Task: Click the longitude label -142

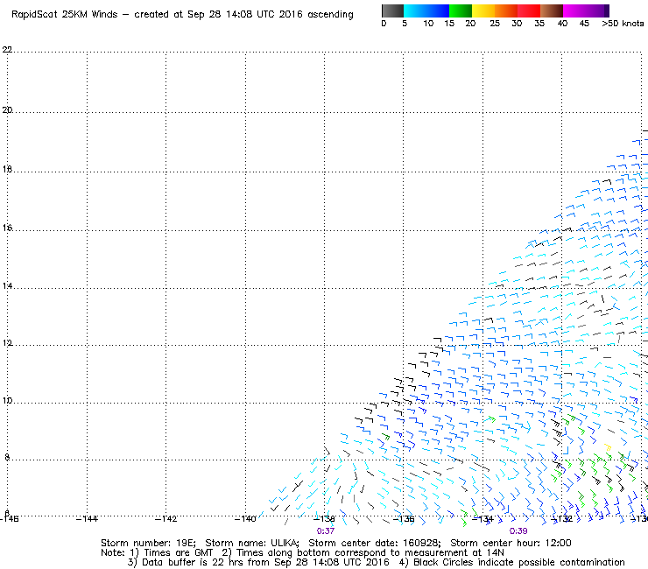Action: click(166, 519)
